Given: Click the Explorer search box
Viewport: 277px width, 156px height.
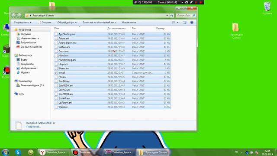Looking at the screenshot, I should pos(186,16).
